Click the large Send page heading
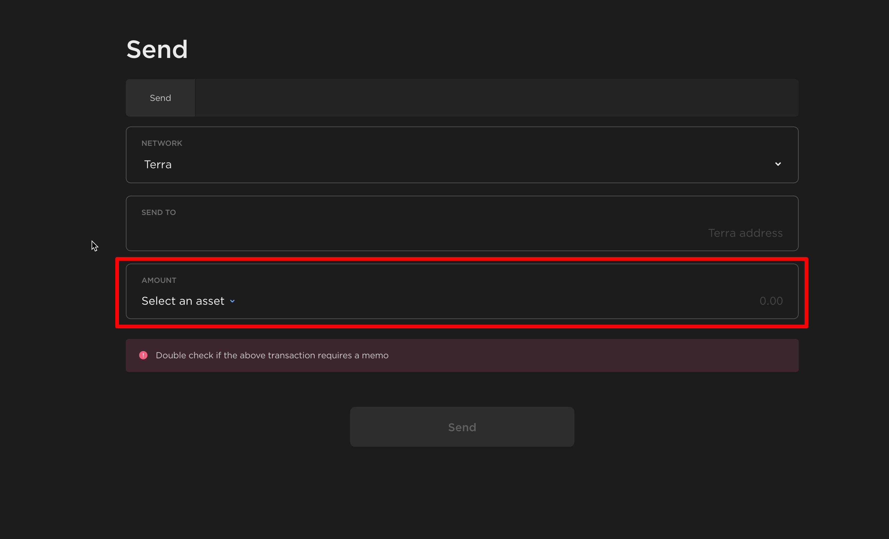Screen dimensions: 889x539 pos(157,50)
